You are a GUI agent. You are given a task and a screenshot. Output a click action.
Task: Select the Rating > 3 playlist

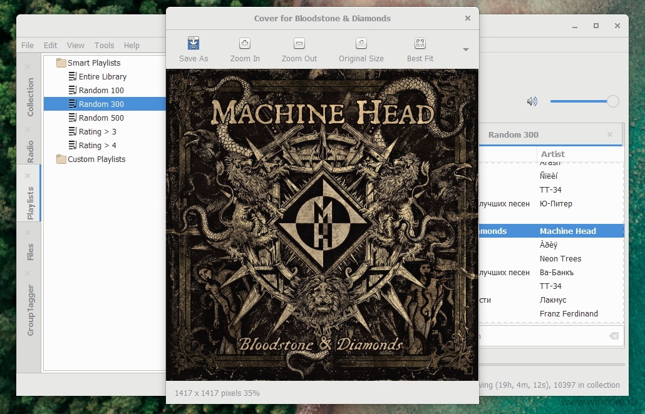pos(98,131)
